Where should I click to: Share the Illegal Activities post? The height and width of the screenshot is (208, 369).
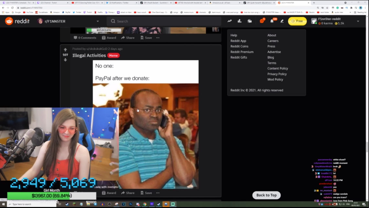(128, 193)
